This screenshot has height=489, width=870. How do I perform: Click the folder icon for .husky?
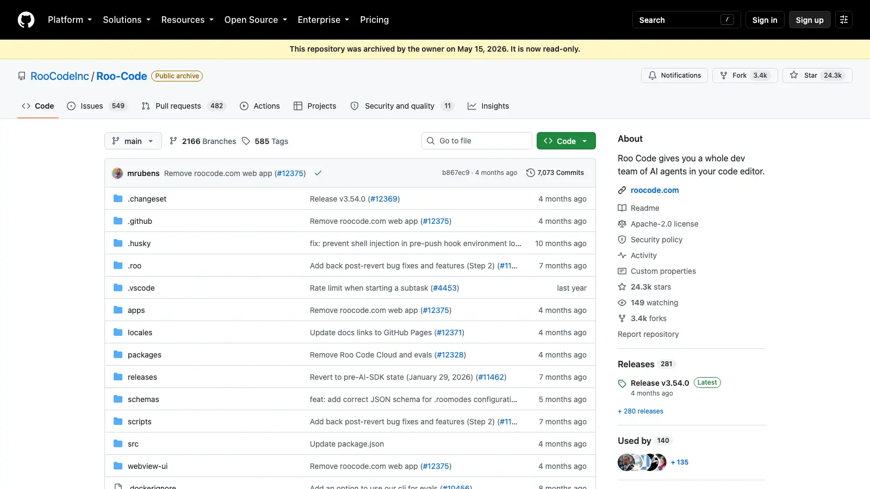tap(118, 243)
